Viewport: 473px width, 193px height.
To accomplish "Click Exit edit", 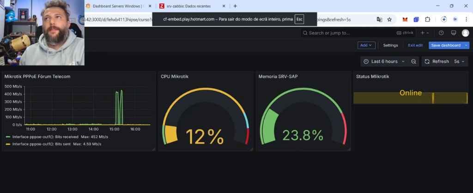I will [415, 45].
